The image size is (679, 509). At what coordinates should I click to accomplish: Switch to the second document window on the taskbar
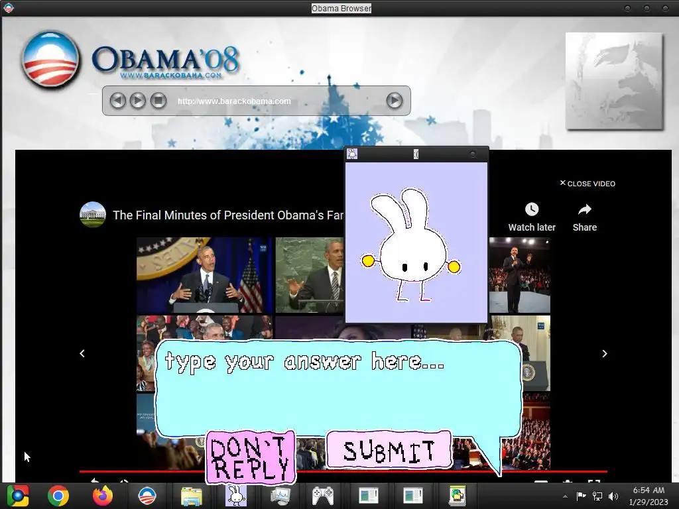412,496
